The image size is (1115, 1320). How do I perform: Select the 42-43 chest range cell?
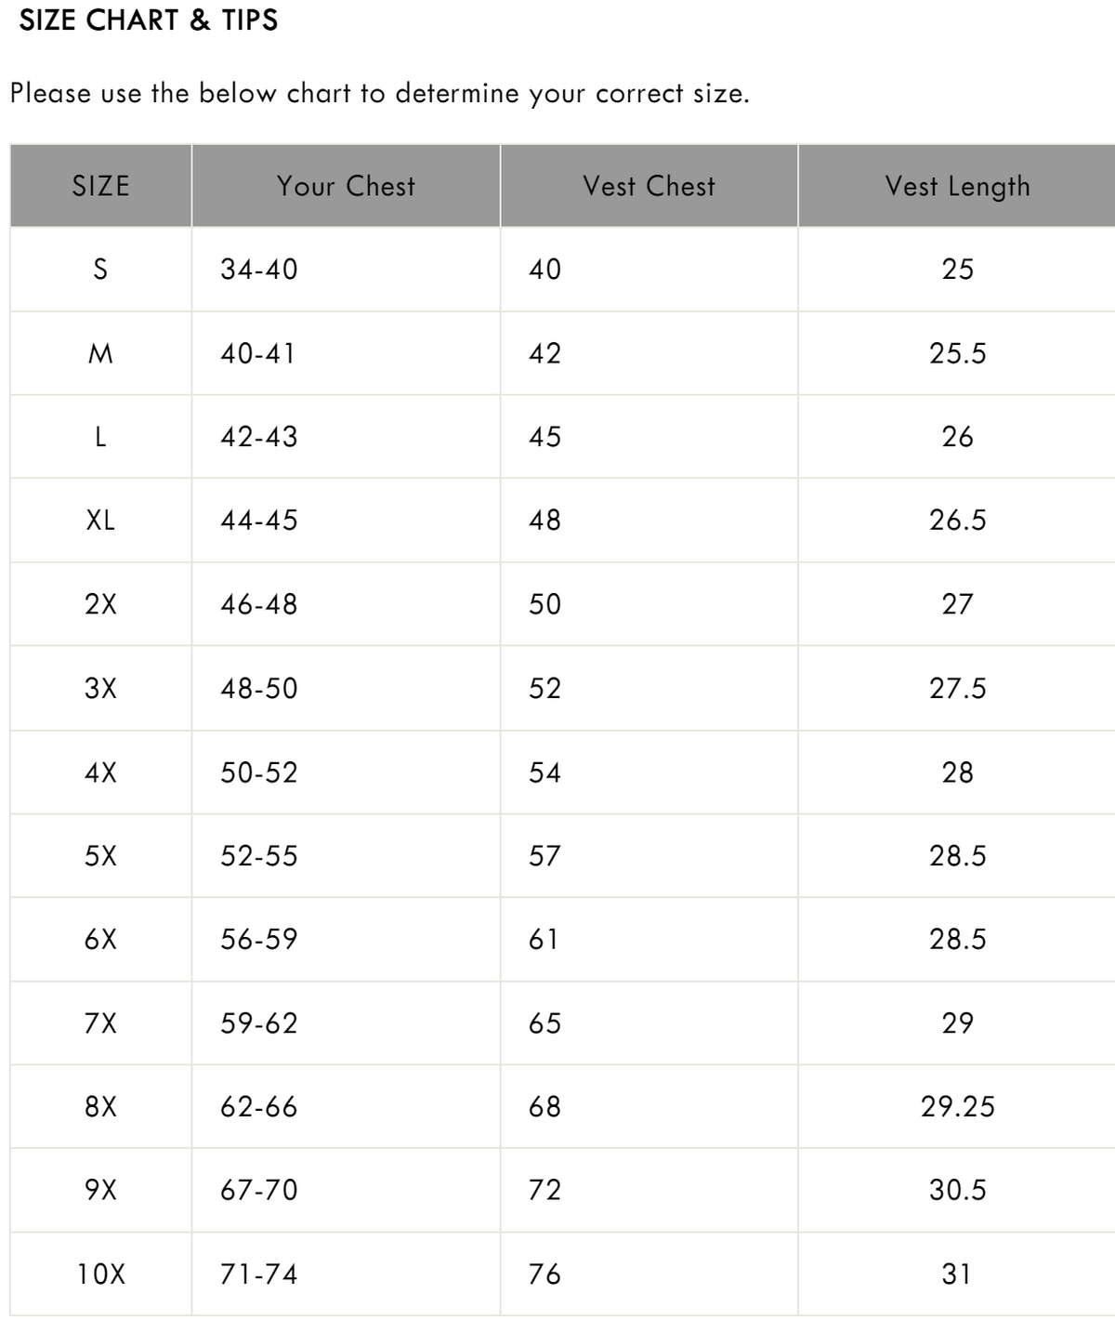click(259, 437)
